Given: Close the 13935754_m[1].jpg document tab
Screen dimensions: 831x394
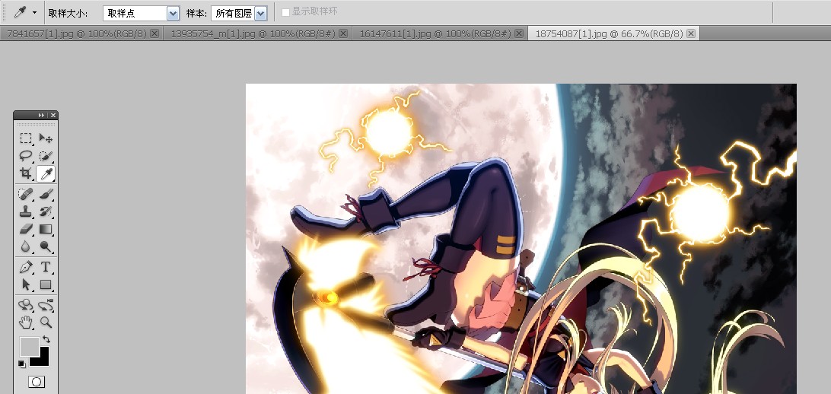Looking at the screenshot, I should [x=343, y=33].
